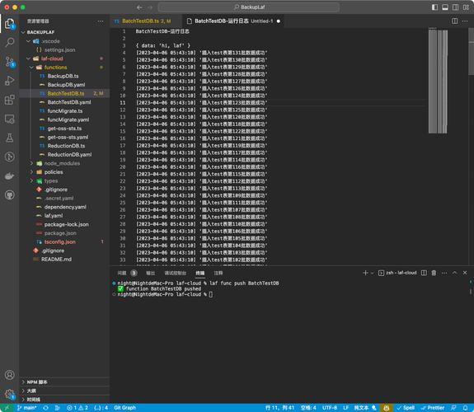This screenshot has width=474, height=412.
Task: Open the Docker view icon
Action: [x=10, y=176]
